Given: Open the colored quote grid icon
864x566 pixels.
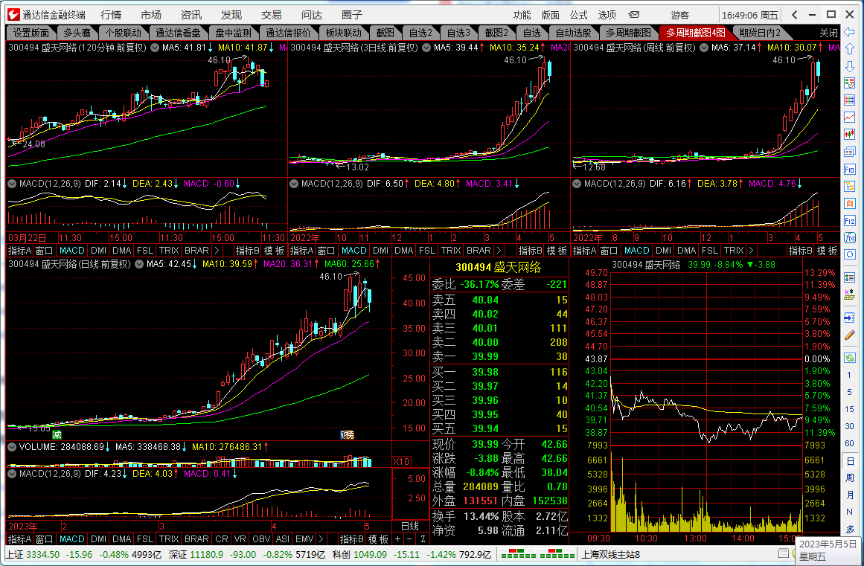Looking at the screenshot, I should pyautogui.click(x=850, y=100).
